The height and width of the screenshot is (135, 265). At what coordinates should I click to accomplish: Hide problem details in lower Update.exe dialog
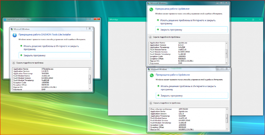coord(151,103)
